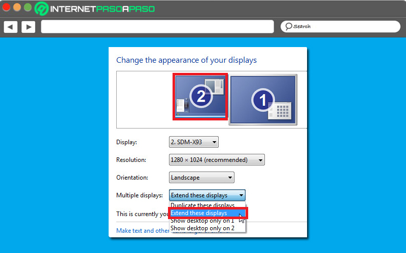Choose Duplicate these displays option
Screen dimensions: 406x253
tap(202, 205)
